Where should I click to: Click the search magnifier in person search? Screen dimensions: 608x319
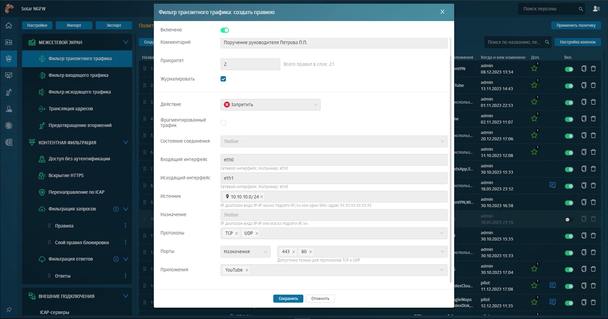pyautogui.click(x=581, y=9)
